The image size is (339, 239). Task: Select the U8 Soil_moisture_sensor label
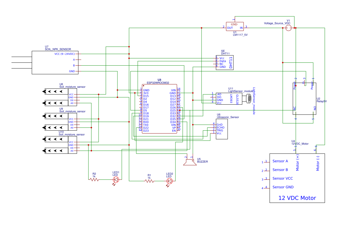pos(72,87)
